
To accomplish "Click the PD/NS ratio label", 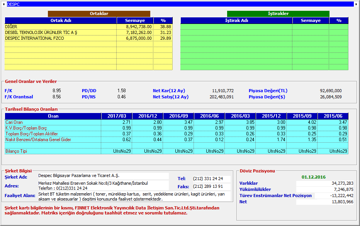I will point(88,97).
